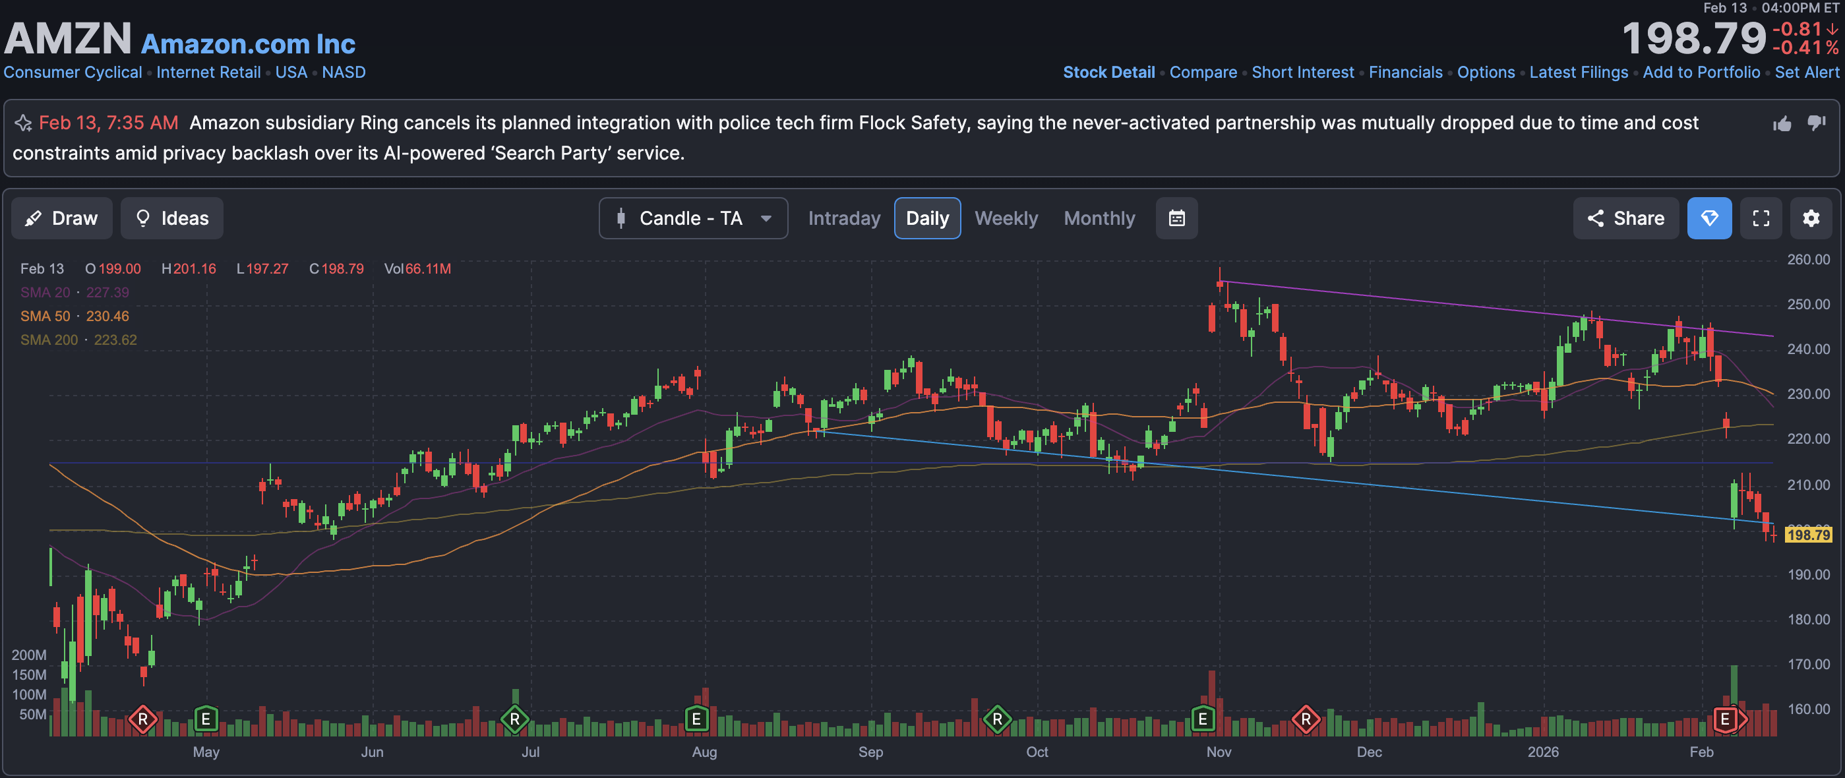The image size is (1845, 778).
Task: Open the Draw tools button
Action: pos(61,218)
